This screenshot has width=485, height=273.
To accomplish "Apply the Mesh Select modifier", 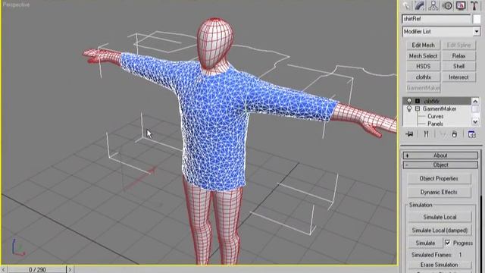I will point(423,56).
